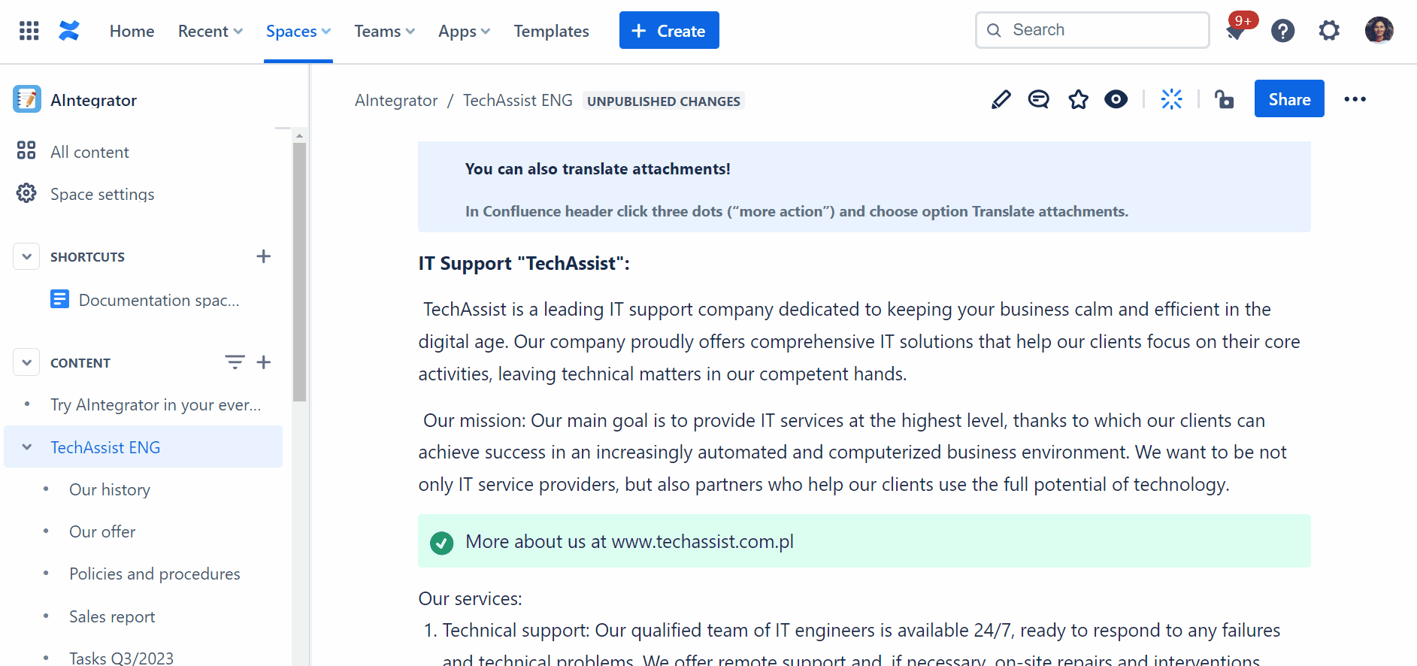Collapse the TechAssist ENG tree item
1417x666 pixels.
27,447
